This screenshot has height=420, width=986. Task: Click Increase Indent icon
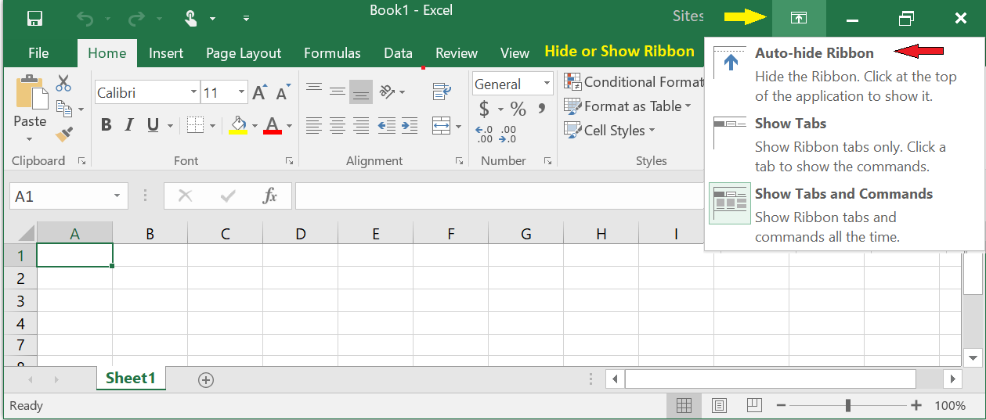click(x=409, y=125)
